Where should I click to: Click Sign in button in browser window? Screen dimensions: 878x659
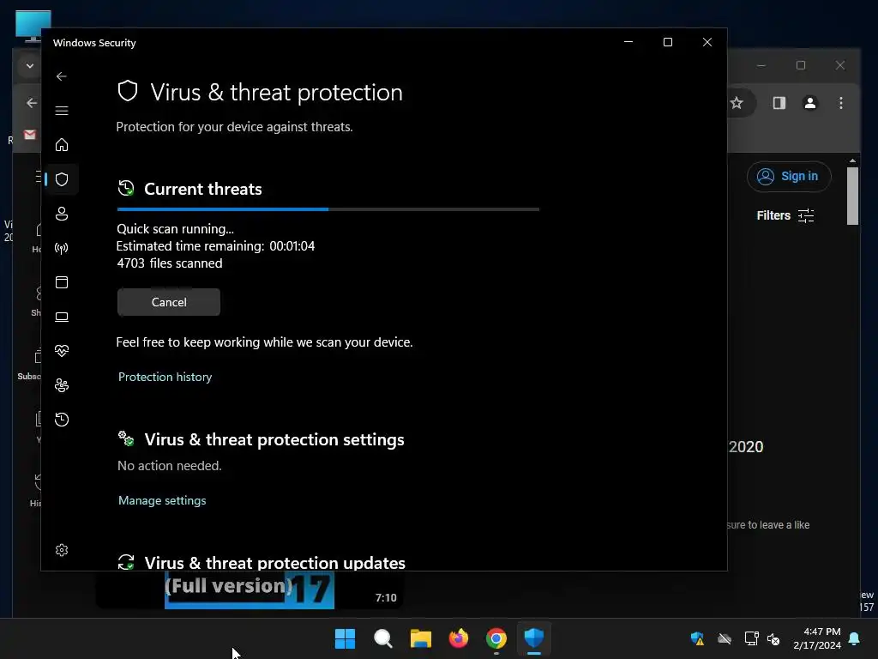789,177
